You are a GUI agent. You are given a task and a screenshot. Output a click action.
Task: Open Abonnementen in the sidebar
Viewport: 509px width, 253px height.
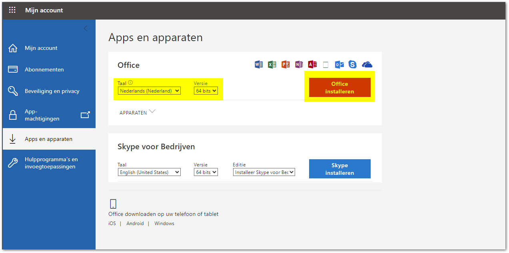[x=49, y=69]
